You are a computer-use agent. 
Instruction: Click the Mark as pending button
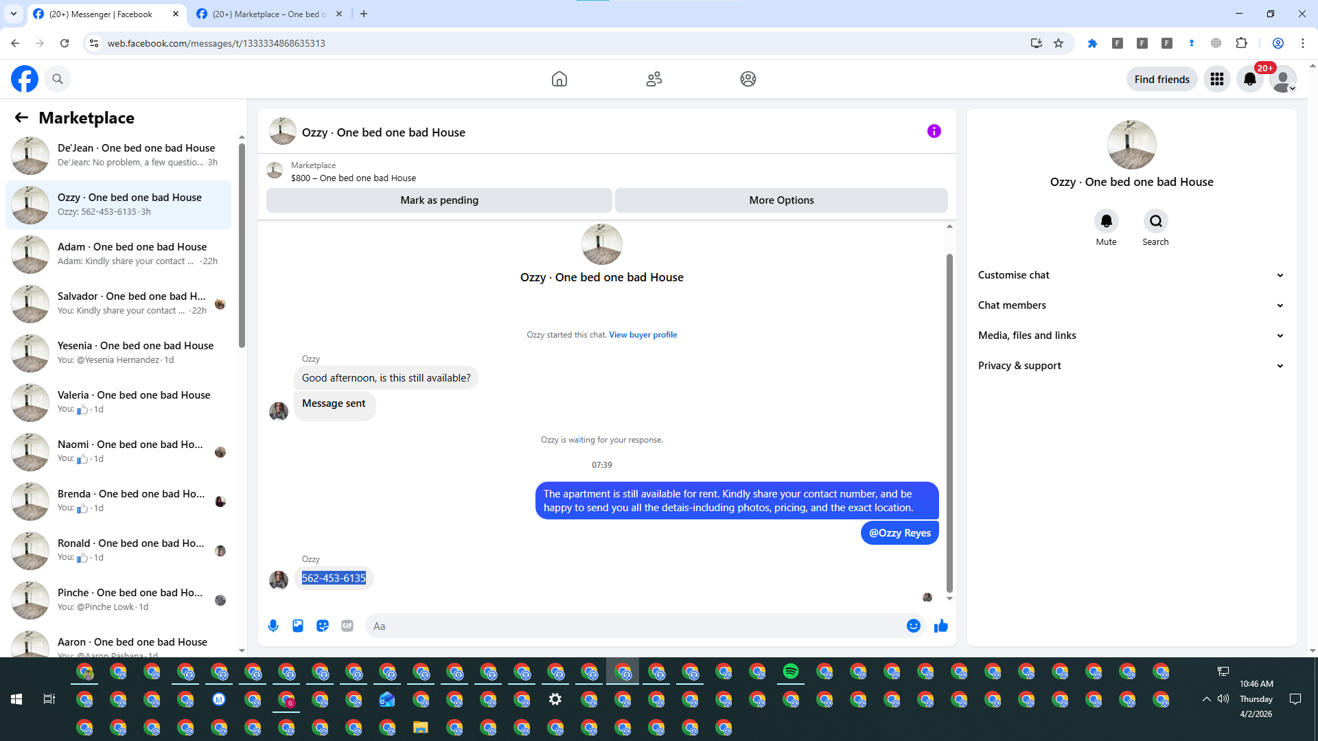439,200
